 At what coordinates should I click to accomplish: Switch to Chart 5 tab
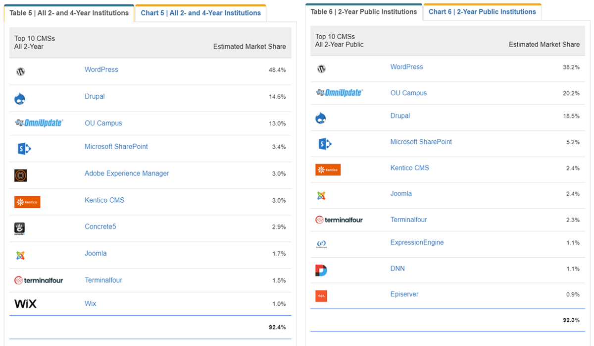(x=200, y=13)
